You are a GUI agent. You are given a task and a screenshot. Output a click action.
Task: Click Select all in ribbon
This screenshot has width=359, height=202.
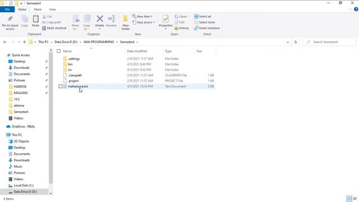(202, 16)
